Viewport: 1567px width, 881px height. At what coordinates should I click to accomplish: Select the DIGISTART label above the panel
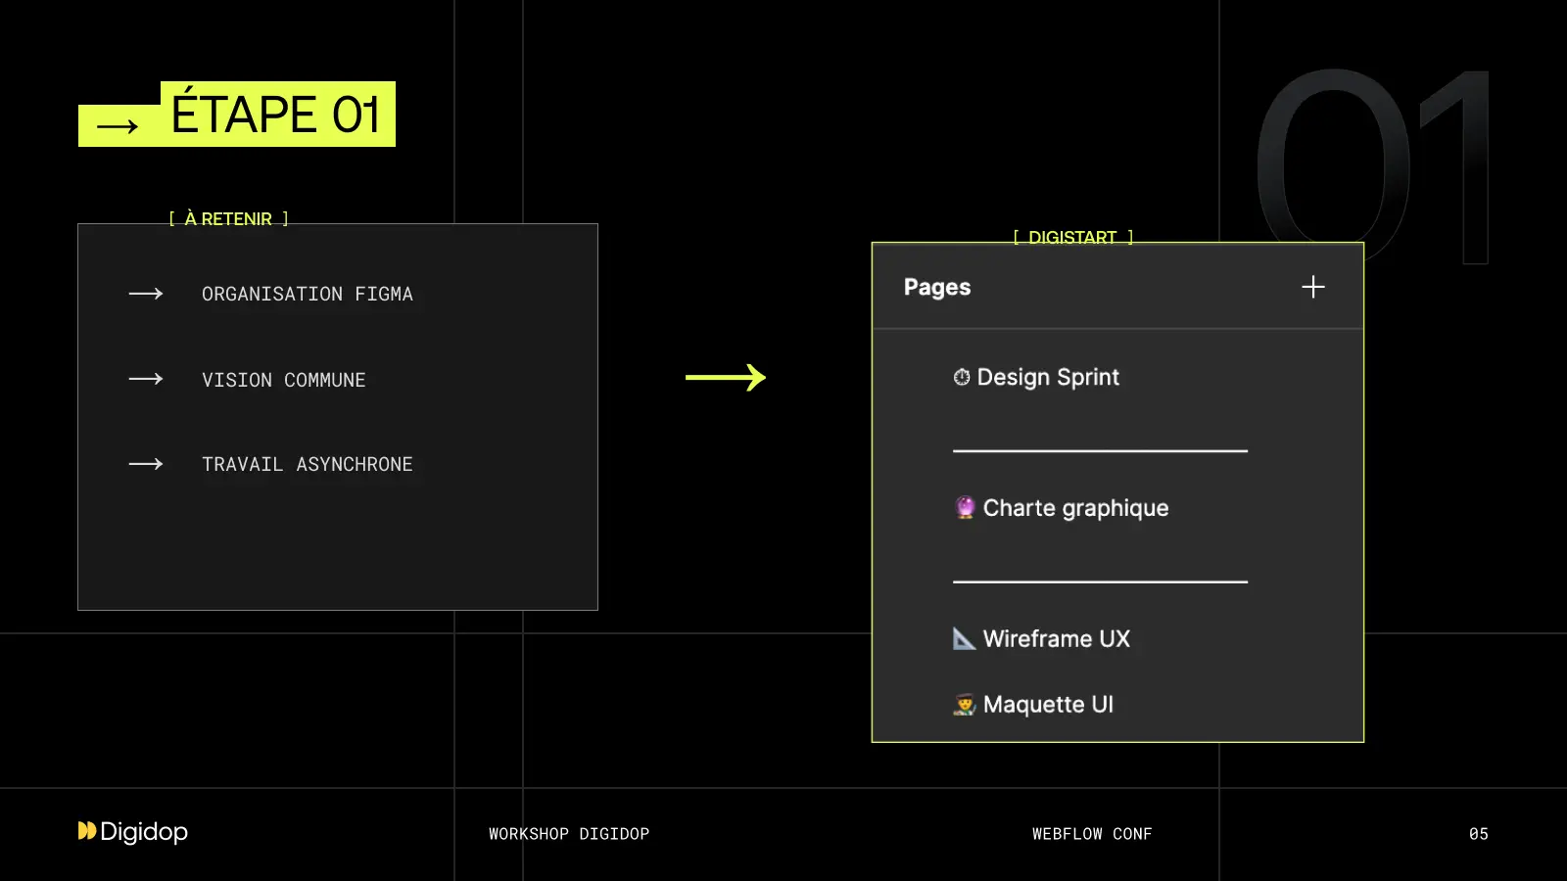tap(1072, 237)
